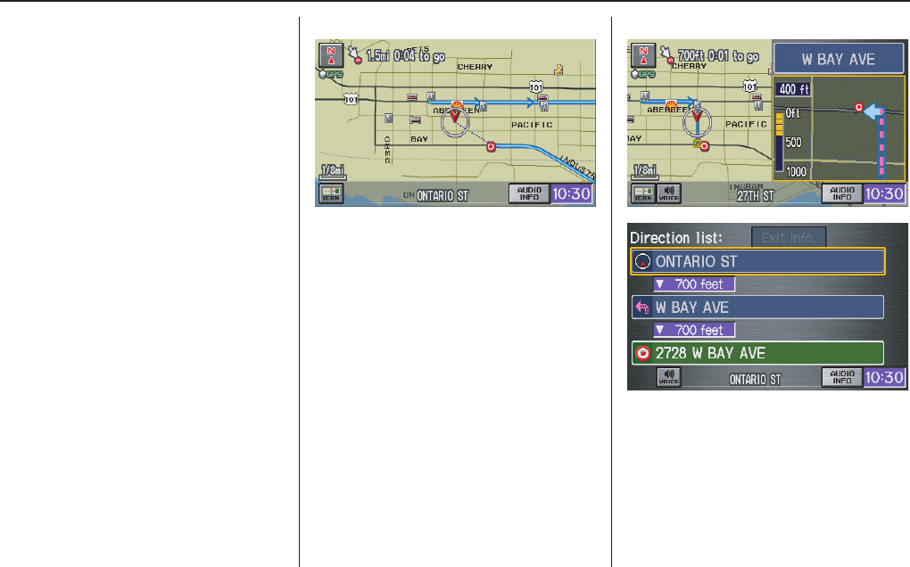Tap the target icon on 2728 W BAY AVE
This screenshot has width=910, height=567.
click(642, 353)
